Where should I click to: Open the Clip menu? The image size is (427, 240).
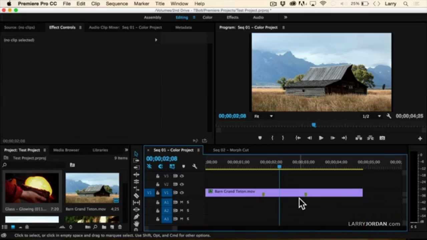pyautogui.click(x=95, y=4)
